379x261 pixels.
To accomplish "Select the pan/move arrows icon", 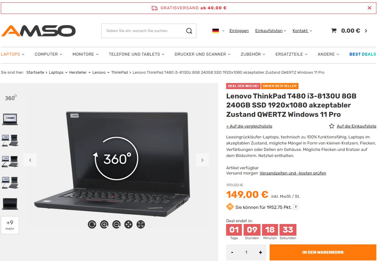I will pyautogui.click(x=128, y=224).
